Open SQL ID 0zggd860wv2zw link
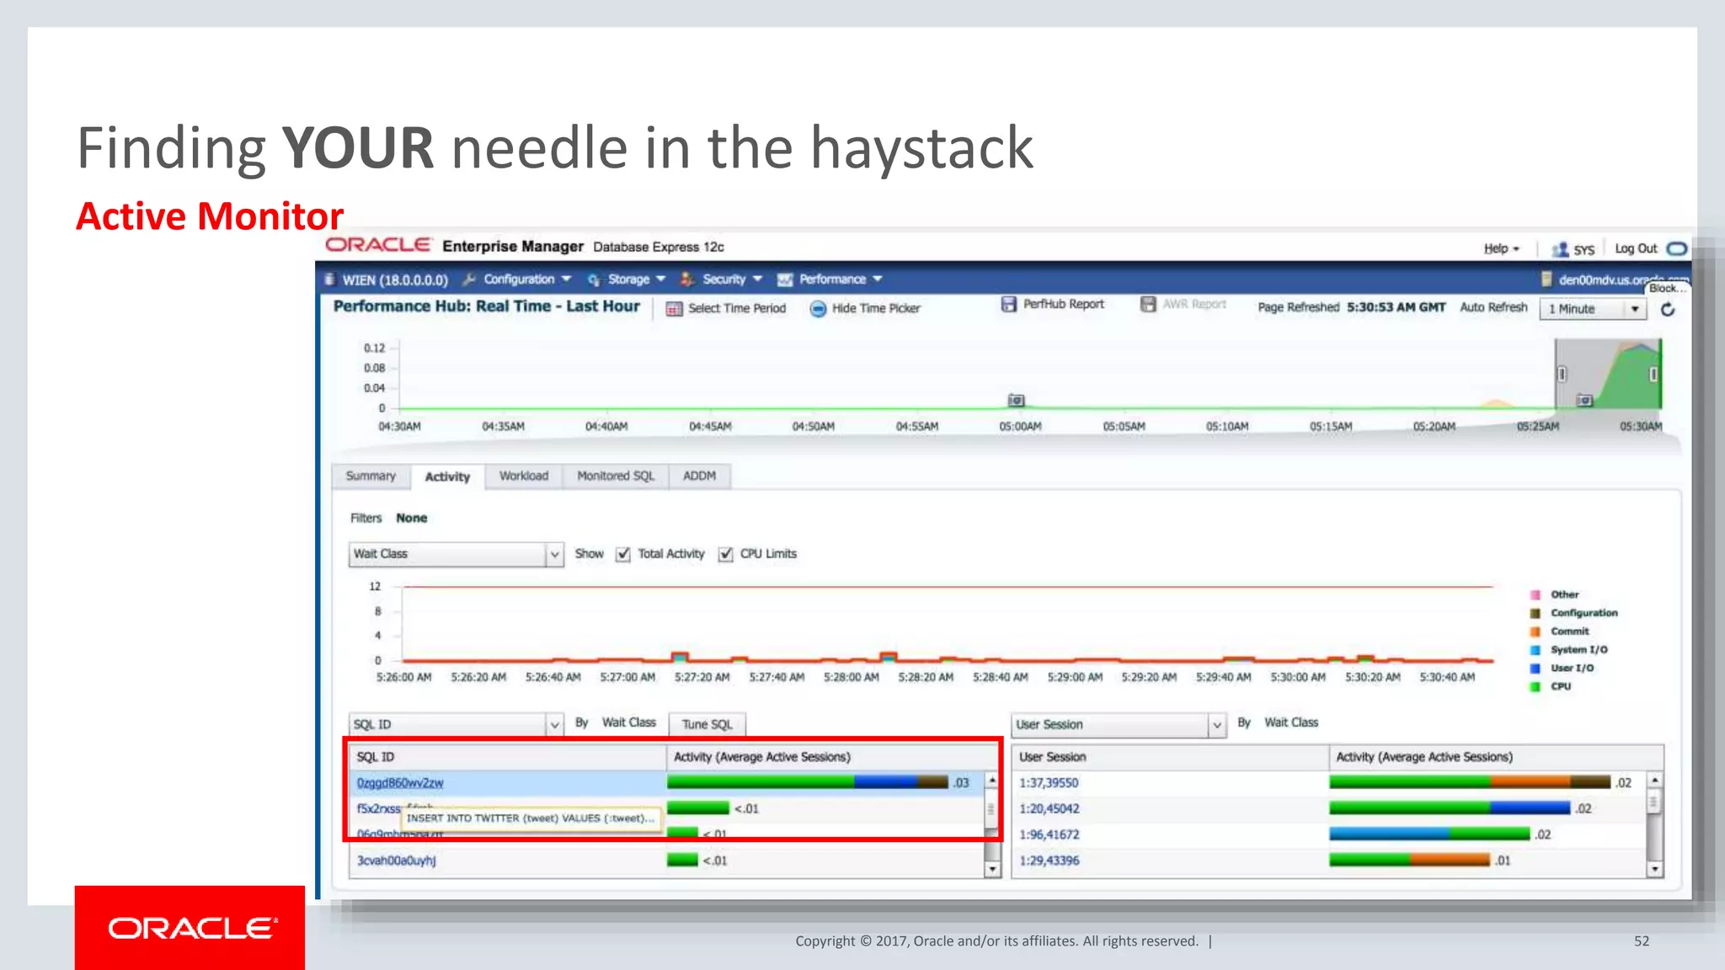The image size is (1725, 970). coord(400,783)
